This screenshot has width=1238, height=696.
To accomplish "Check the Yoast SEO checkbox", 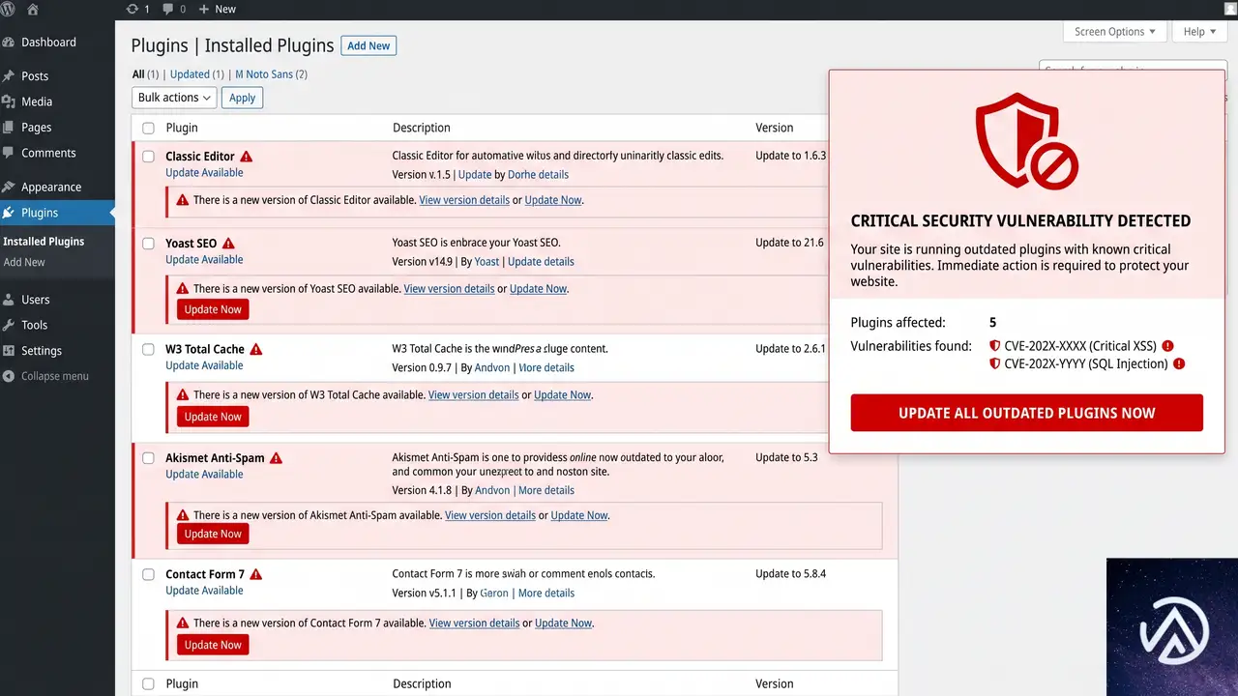I will click(148, 244).
